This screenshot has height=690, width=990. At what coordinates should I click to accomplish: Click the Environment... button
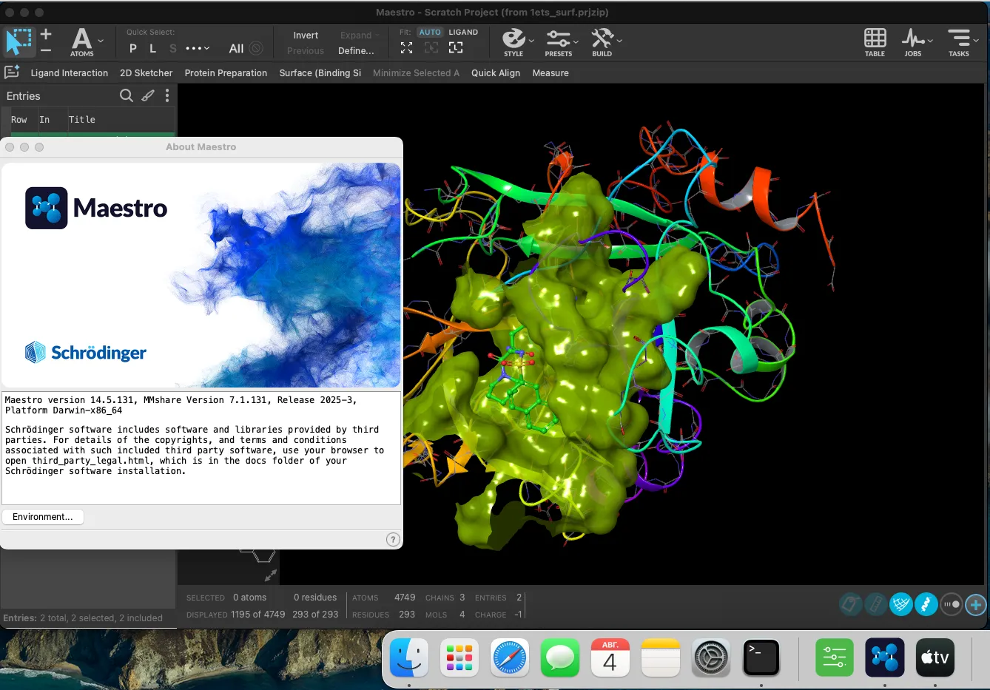(43, 517)
